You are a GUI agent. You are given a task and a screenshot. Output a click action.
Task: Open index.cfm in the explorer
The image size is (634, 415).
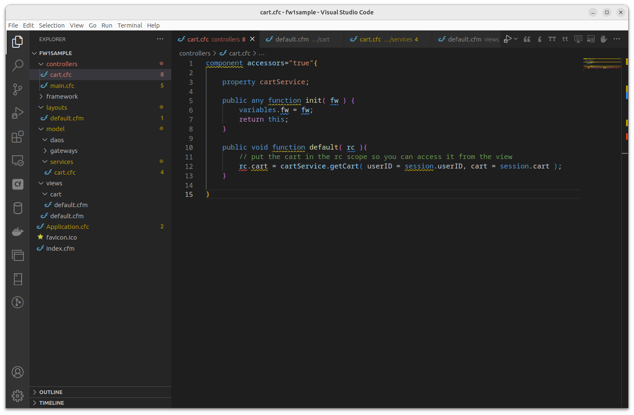(100, 249)
